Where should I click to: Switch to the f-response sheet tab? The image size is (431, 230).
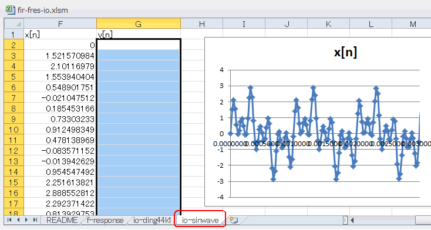[x=105, y=220]
